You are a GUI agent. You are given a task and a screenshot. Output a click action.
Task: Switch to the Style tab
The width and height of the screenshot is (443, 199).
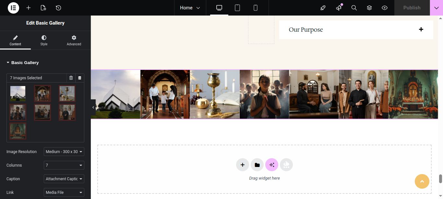44,40
